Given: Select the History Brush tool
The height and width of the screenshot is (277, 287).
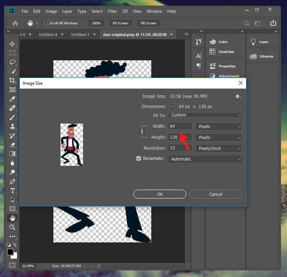Looking at the screenshot, I should coord(12,136).
